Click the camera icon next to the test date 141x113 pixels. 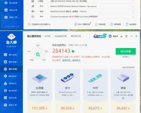coord(86,45)
